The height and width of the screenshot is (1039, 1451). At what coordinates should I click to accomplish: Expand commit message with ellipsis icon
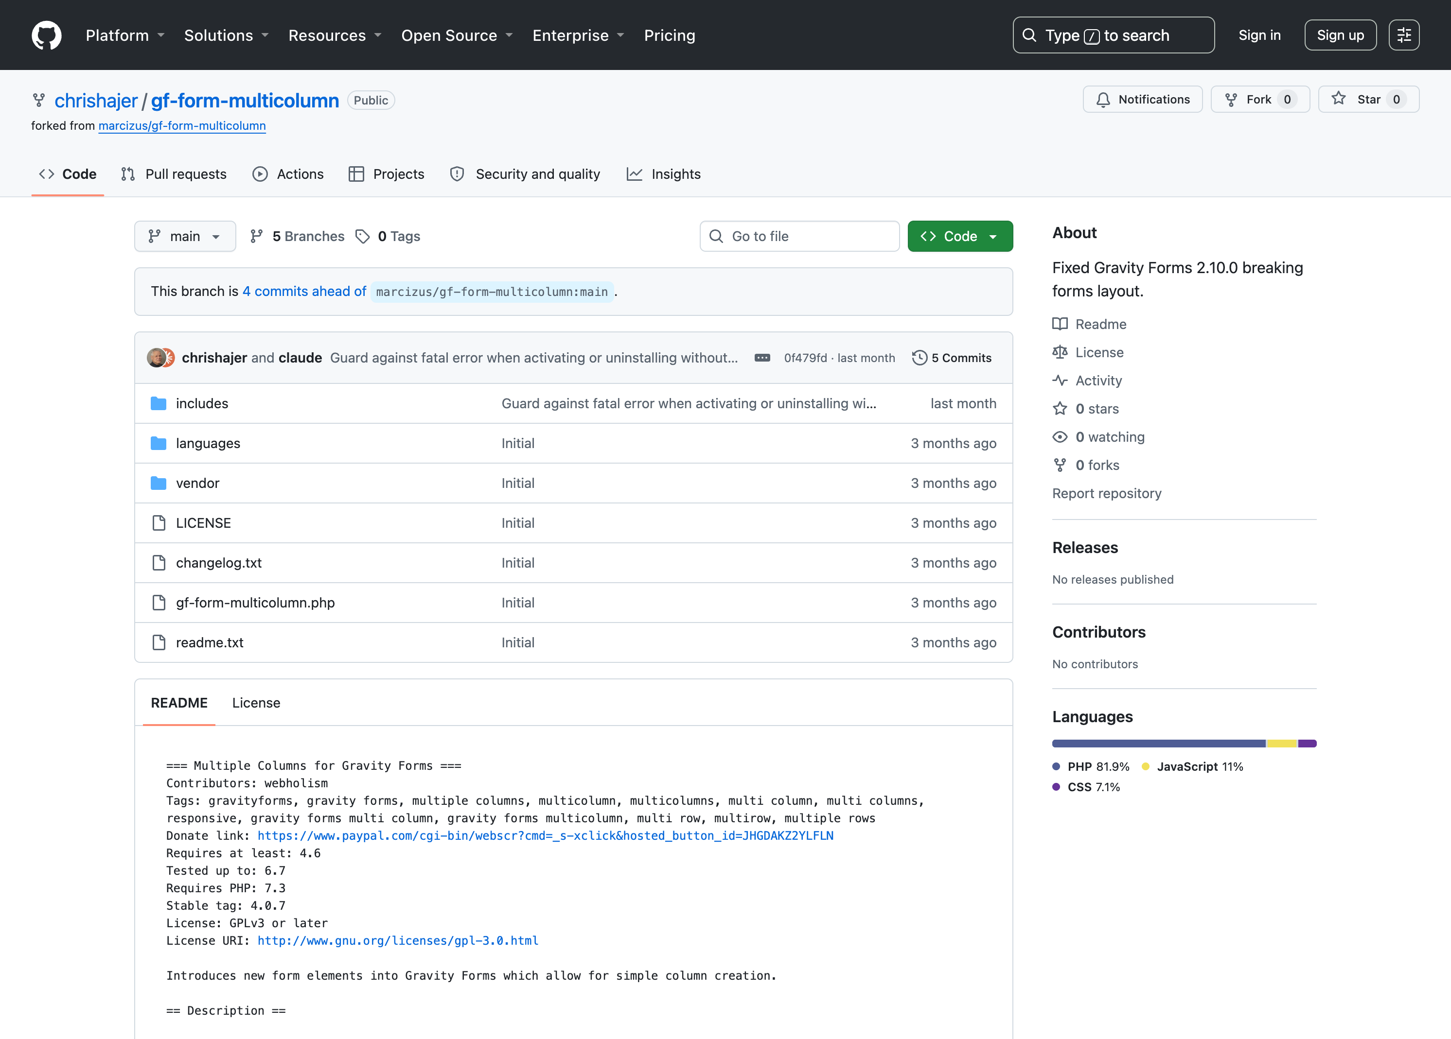coord(762,358)
